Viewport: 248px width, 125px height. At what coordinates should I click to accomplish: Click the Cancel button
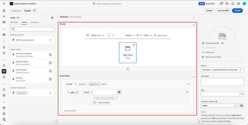[x=209, y=11]
